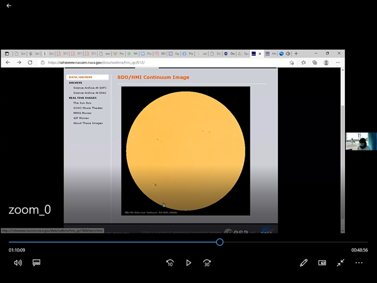Open the pencil edit tool
The height and width of the screenshot is (283, 377).
click(x=304, y=263)
